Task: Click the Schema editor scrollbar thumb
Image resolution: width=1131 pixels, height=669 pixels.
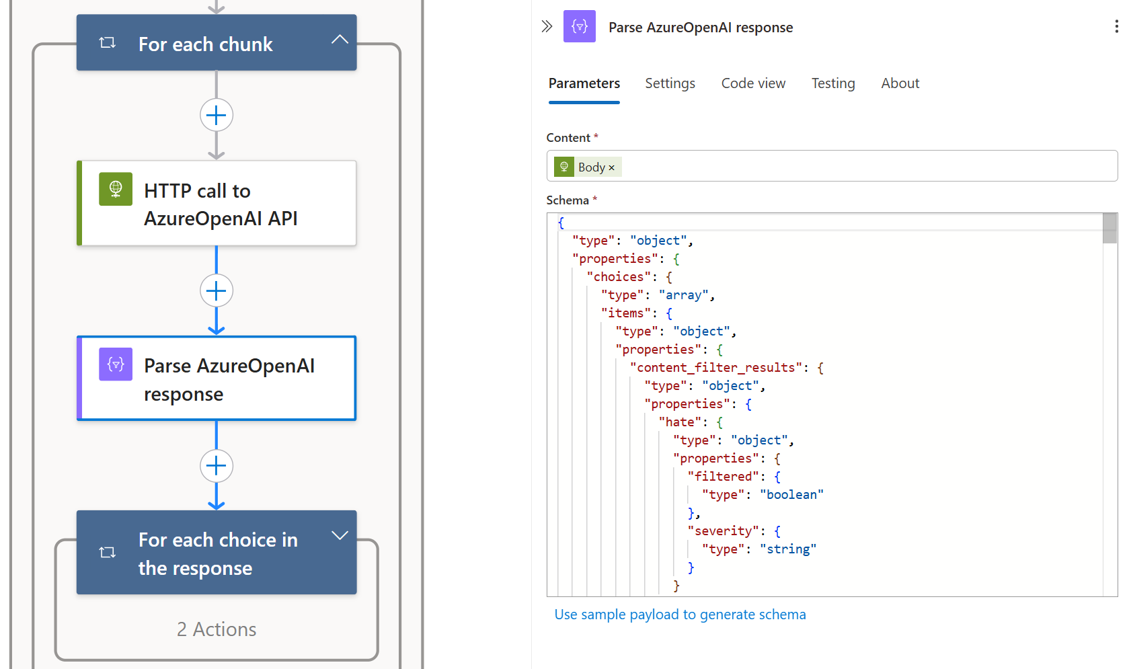Action: (1109, 228)
